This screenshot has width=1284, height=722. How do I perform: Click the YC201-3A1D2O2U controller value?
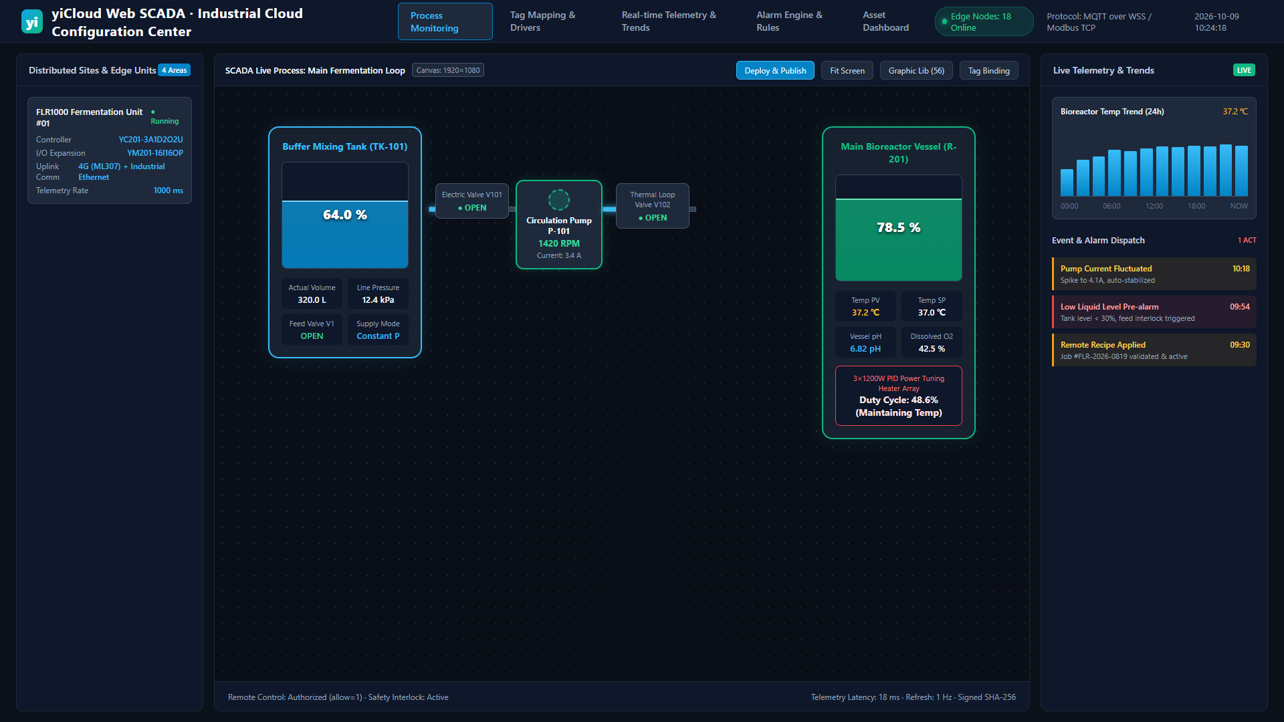click(x=150, y=140)
